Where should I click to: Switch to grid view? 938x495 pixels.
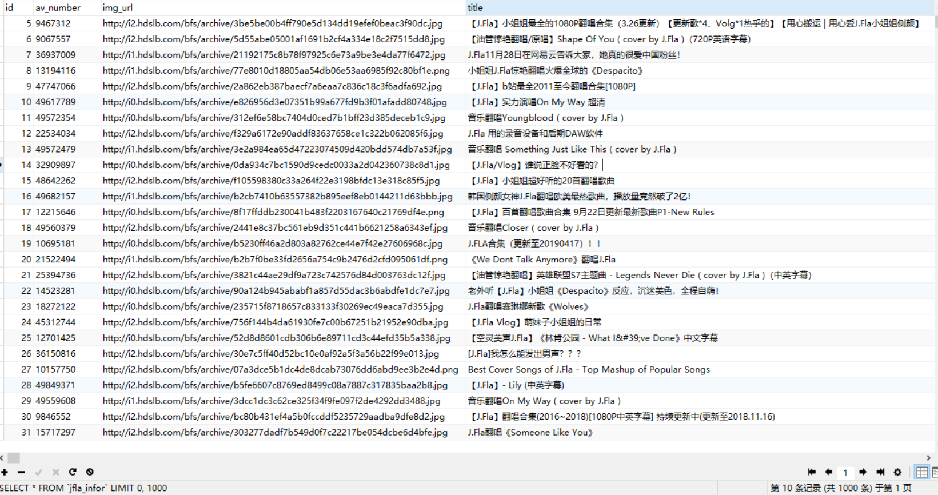point(922,472)
